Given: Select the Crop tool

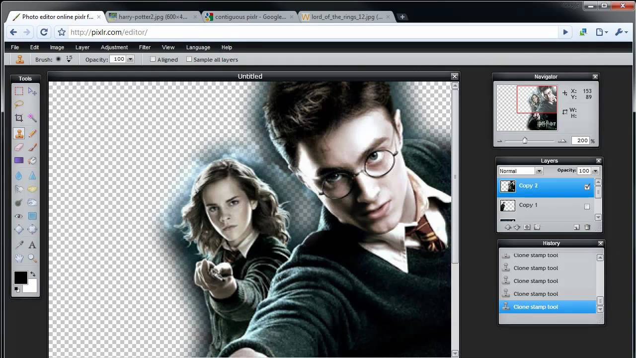Looking at the screenshot, I should tap(19, 118).
